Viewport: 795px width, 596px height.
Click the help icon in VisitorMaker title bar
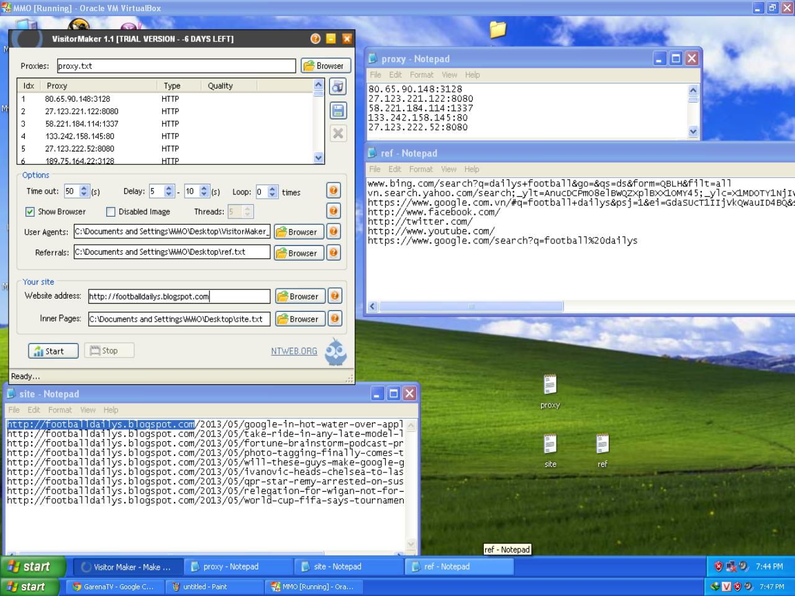click(x=316, y=38)
